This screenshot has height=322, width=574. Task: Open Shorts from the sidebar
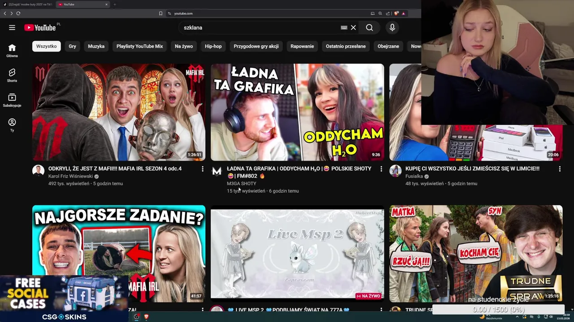pos(12,76)
